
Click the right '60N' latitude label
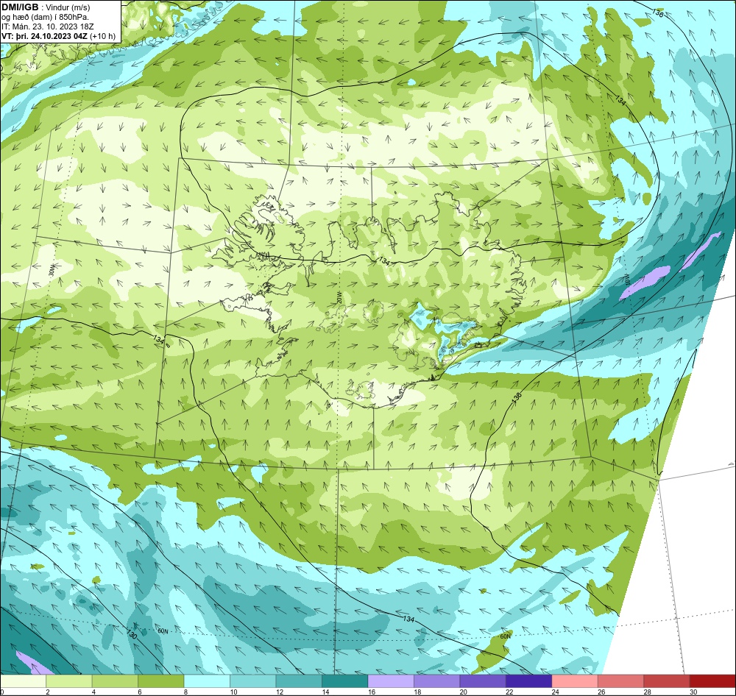(505, 636)
